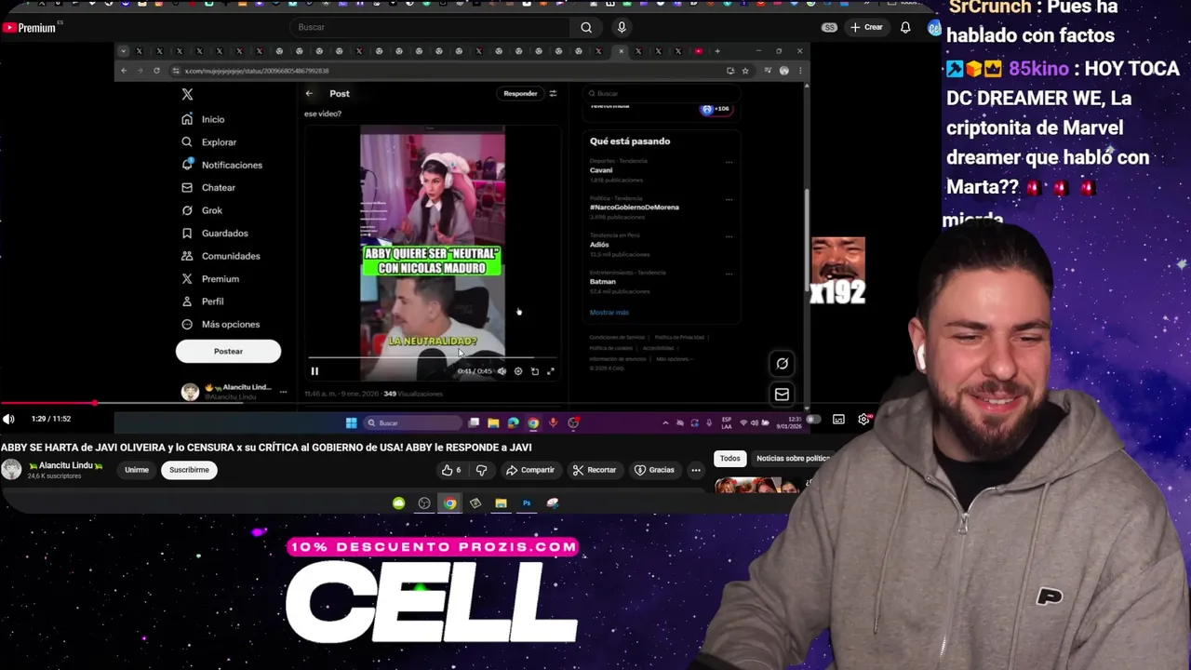Open Notificaciones in the X sidebar
The image size is (1191, 670).
(221, 165)
